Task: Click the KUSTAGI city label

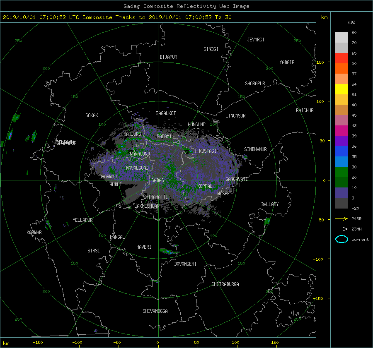Action: (208, 151)
